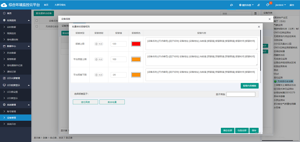Open the notification icon with badge 1
Screen dimensions: 300x142
pyautogui.click(x=268, y=5)
